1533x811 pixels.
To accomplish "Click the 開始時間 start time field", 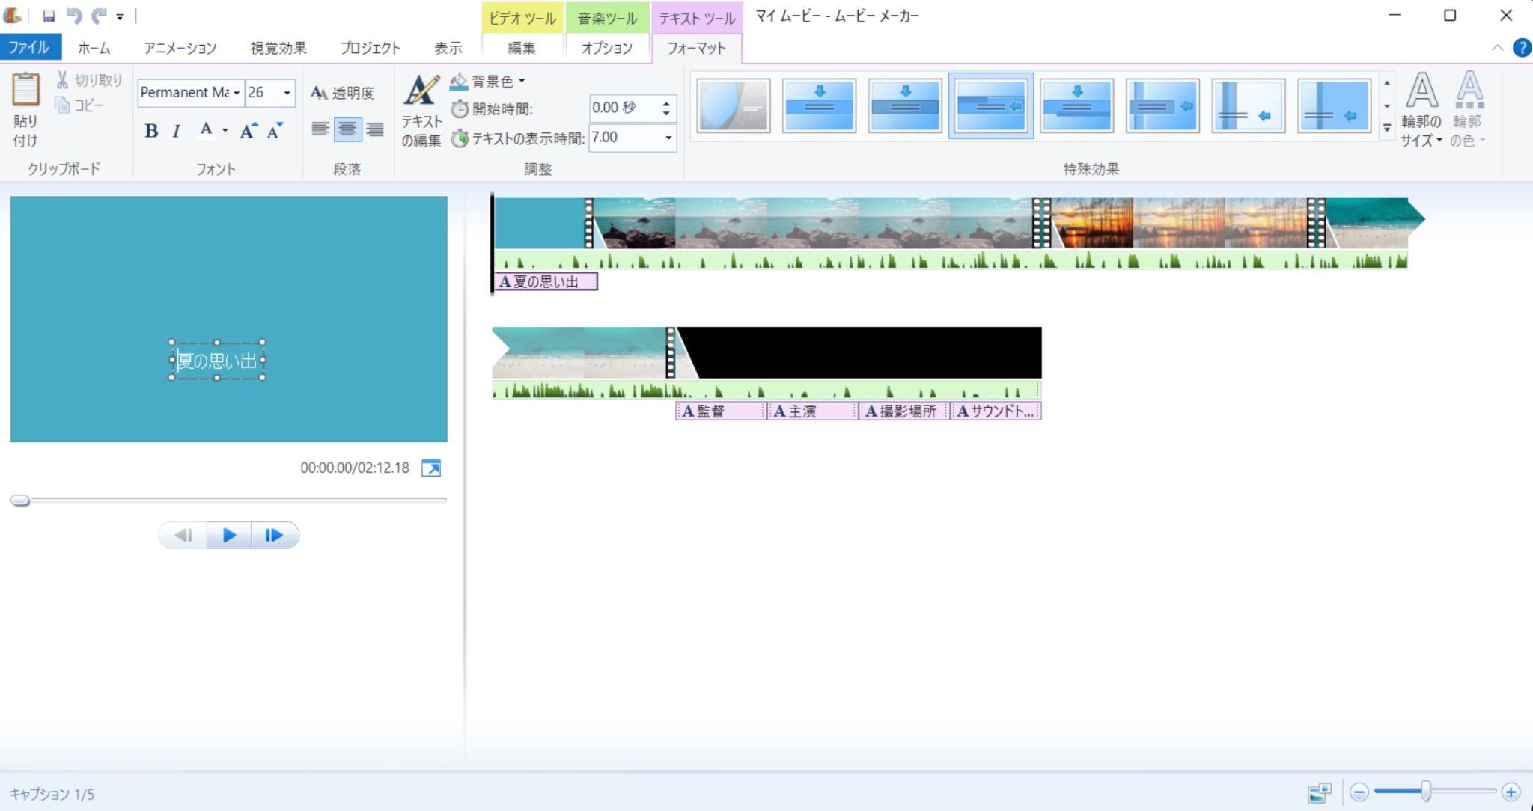I will click(624, 108).
